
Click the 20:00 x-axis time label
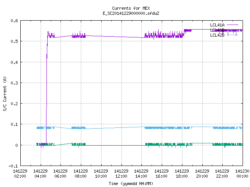(202, 176)
